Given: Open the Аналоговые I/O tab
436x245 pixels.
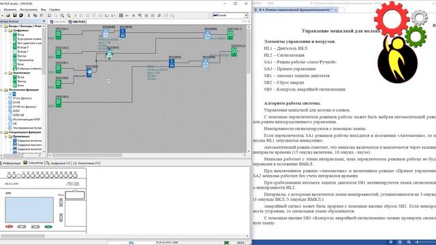Looking at the screenshot, I should (x=87, y=163).
